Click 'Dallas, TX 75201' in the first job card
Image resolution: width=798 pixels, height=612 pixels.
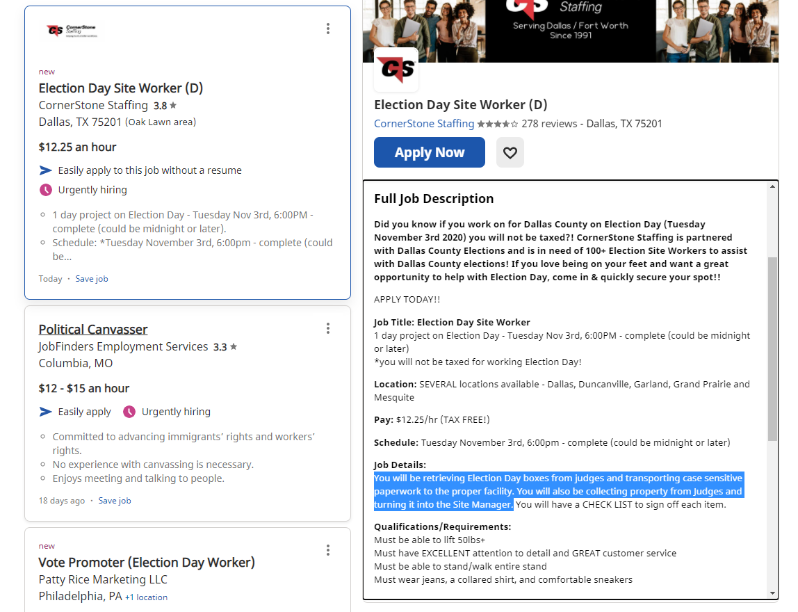80,122
